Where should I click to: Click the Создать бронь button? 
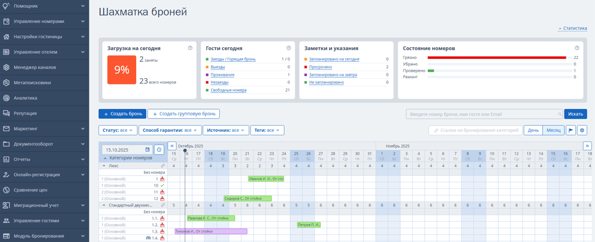coord(122,114)
